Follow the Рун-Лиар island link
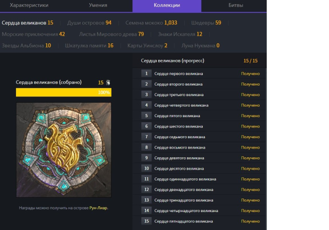Screen dimensions: 329x230 click(98, 208)
